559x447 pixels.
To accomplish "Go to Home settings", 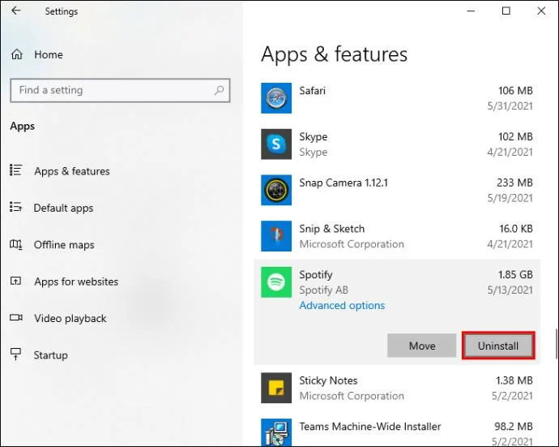I will 49,54.
